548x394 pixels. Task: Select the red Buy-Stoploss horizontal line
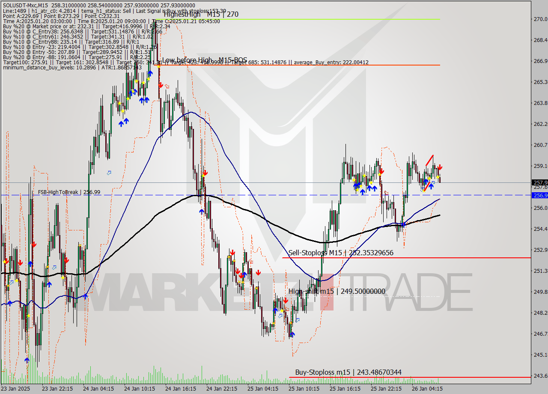click(x=410, y=377)
